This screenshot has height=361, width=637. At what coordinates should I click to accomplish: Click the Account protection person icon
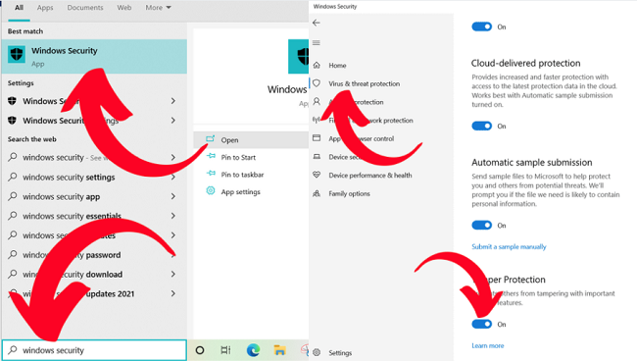click(317, 101)
